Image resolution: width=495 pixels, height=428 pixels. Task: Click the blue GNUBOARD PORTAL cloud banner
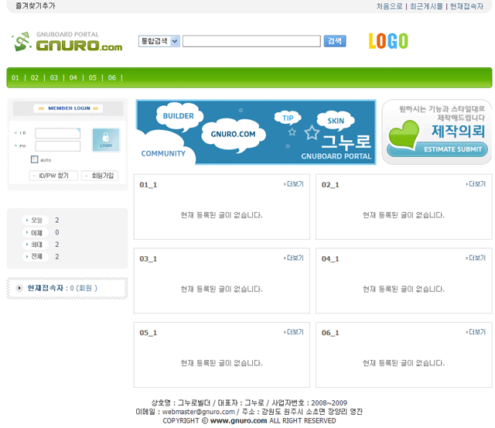coord(256,132)
